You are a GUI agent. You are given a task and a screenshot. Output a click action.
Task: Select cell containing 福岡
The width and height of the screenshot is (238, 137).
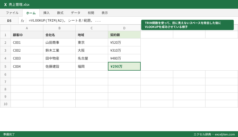(x=92, y=66)
